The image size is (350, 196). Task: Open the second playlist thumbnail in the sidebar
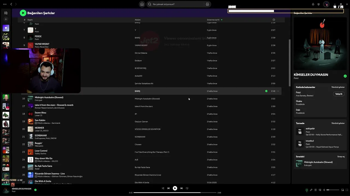click(6, 37)
